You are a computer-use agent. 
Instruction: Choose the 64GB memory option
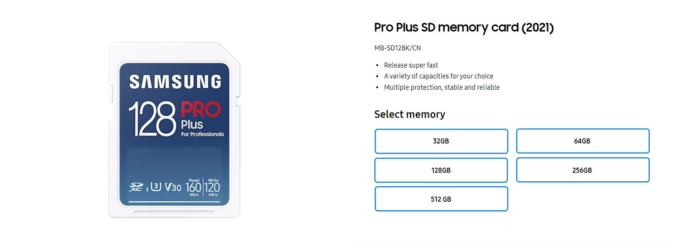582,141
